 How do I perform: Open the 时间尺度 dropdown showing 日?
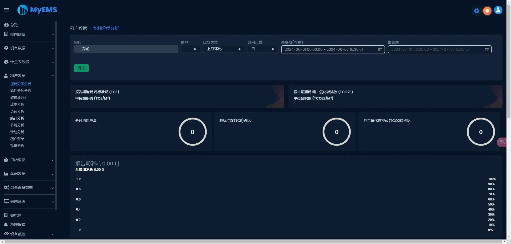coord(263,49)
